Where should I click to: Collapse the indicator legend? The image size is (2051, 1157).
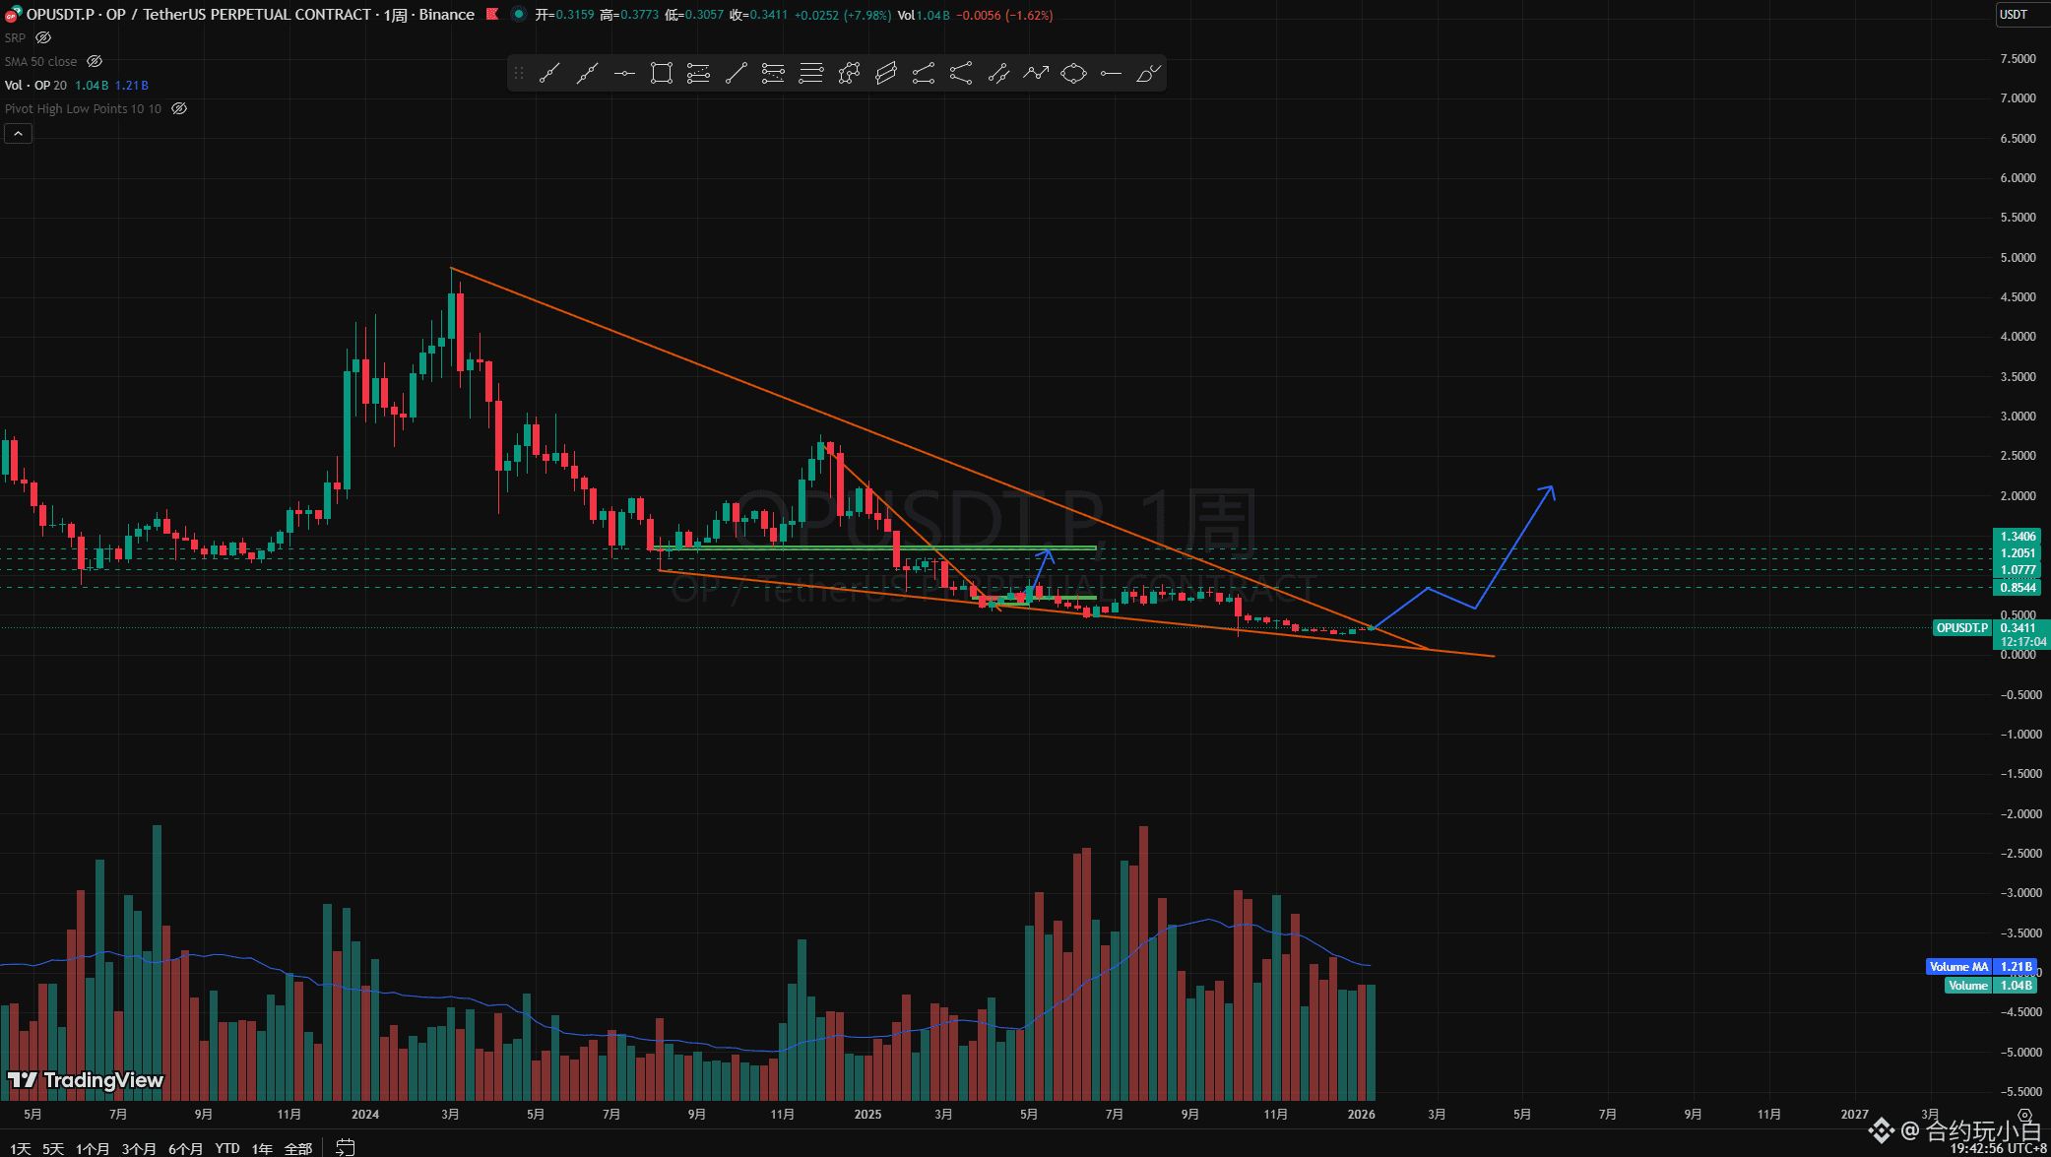[x=18, y=133]
